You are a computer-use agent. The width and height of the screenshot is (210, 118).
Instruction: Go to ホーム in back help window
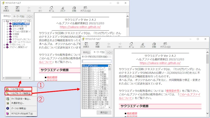(x=51, y=9)
